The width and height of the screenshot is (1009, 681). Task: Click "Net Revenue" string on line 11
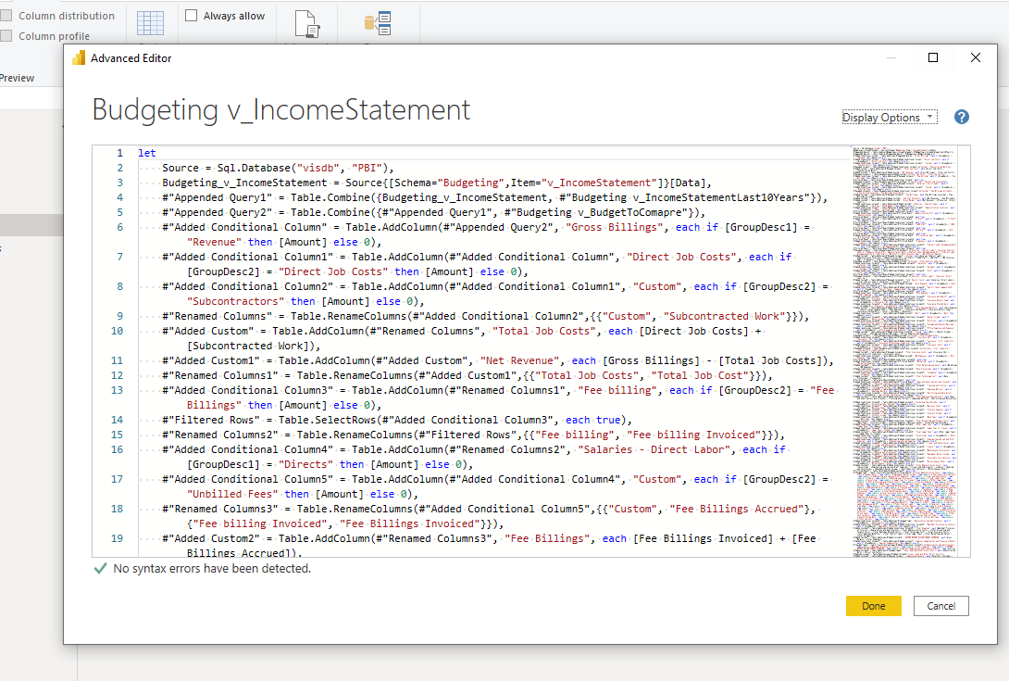click(x=519, y=360)
